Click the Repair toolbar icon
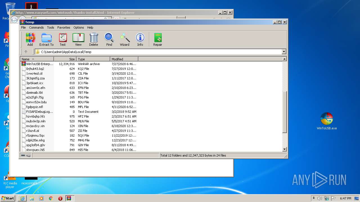This screenshot has width=360, height=202. click(157, 39)
